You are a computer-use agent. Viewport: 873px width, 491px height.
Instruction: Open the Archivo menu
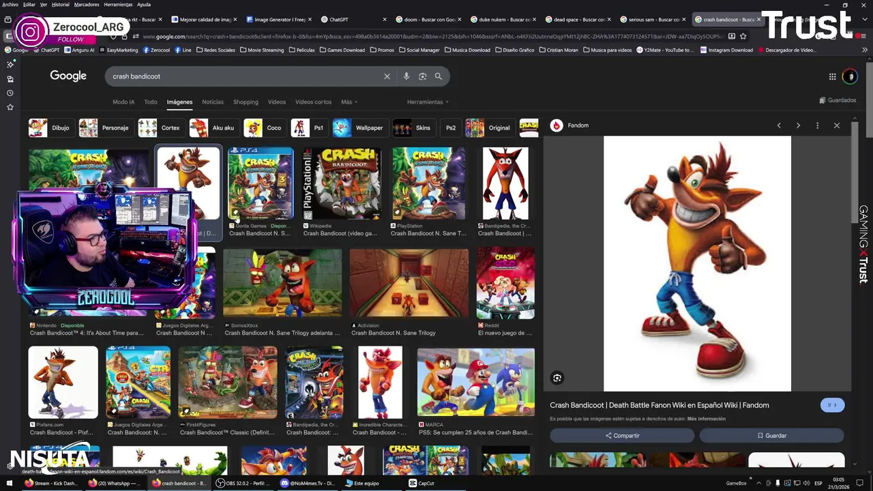(x=10, y=5)
